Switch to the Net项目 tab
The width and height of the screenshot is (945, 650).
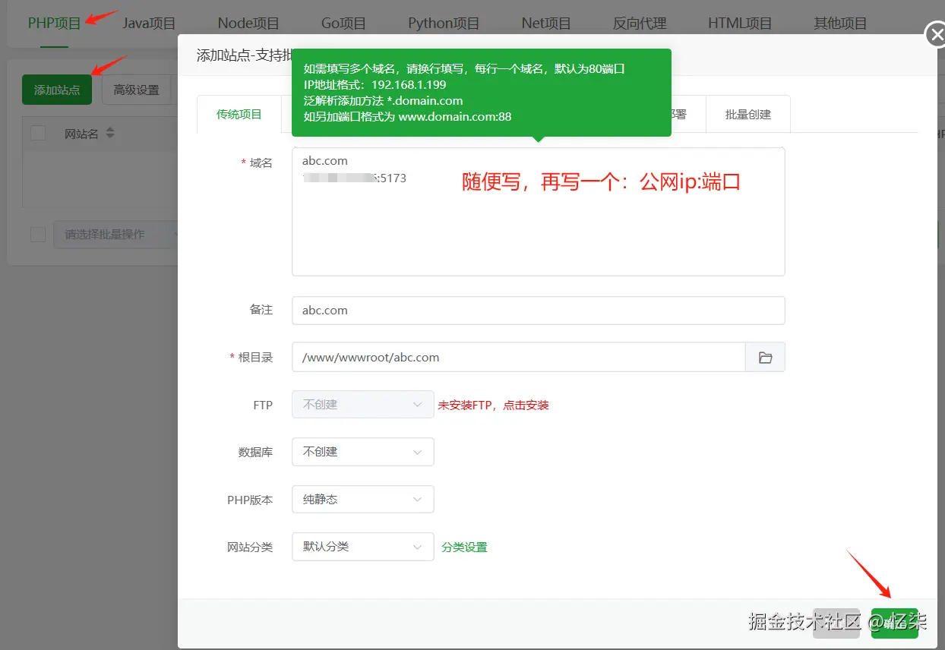click(x=546, y=24)
